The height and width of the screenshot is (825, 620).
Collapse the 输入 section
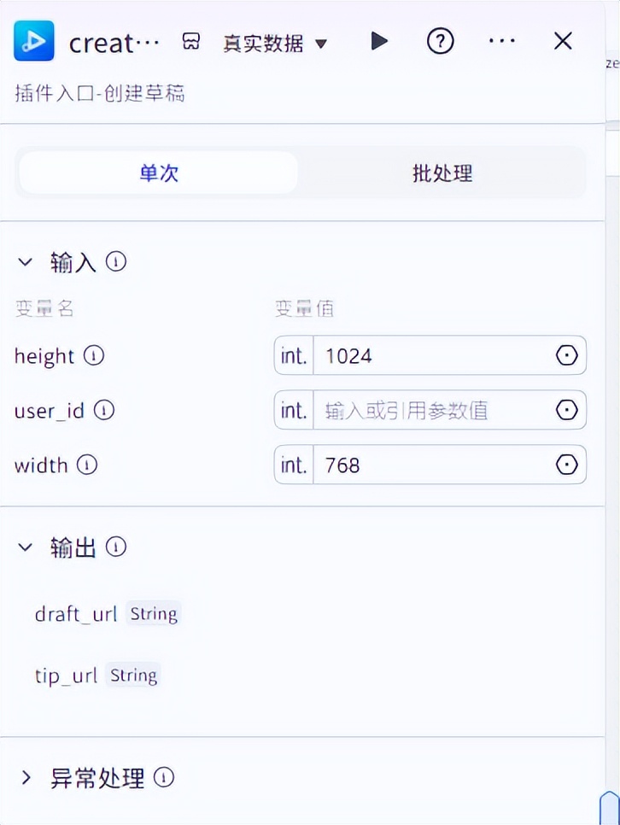(26, 262)
